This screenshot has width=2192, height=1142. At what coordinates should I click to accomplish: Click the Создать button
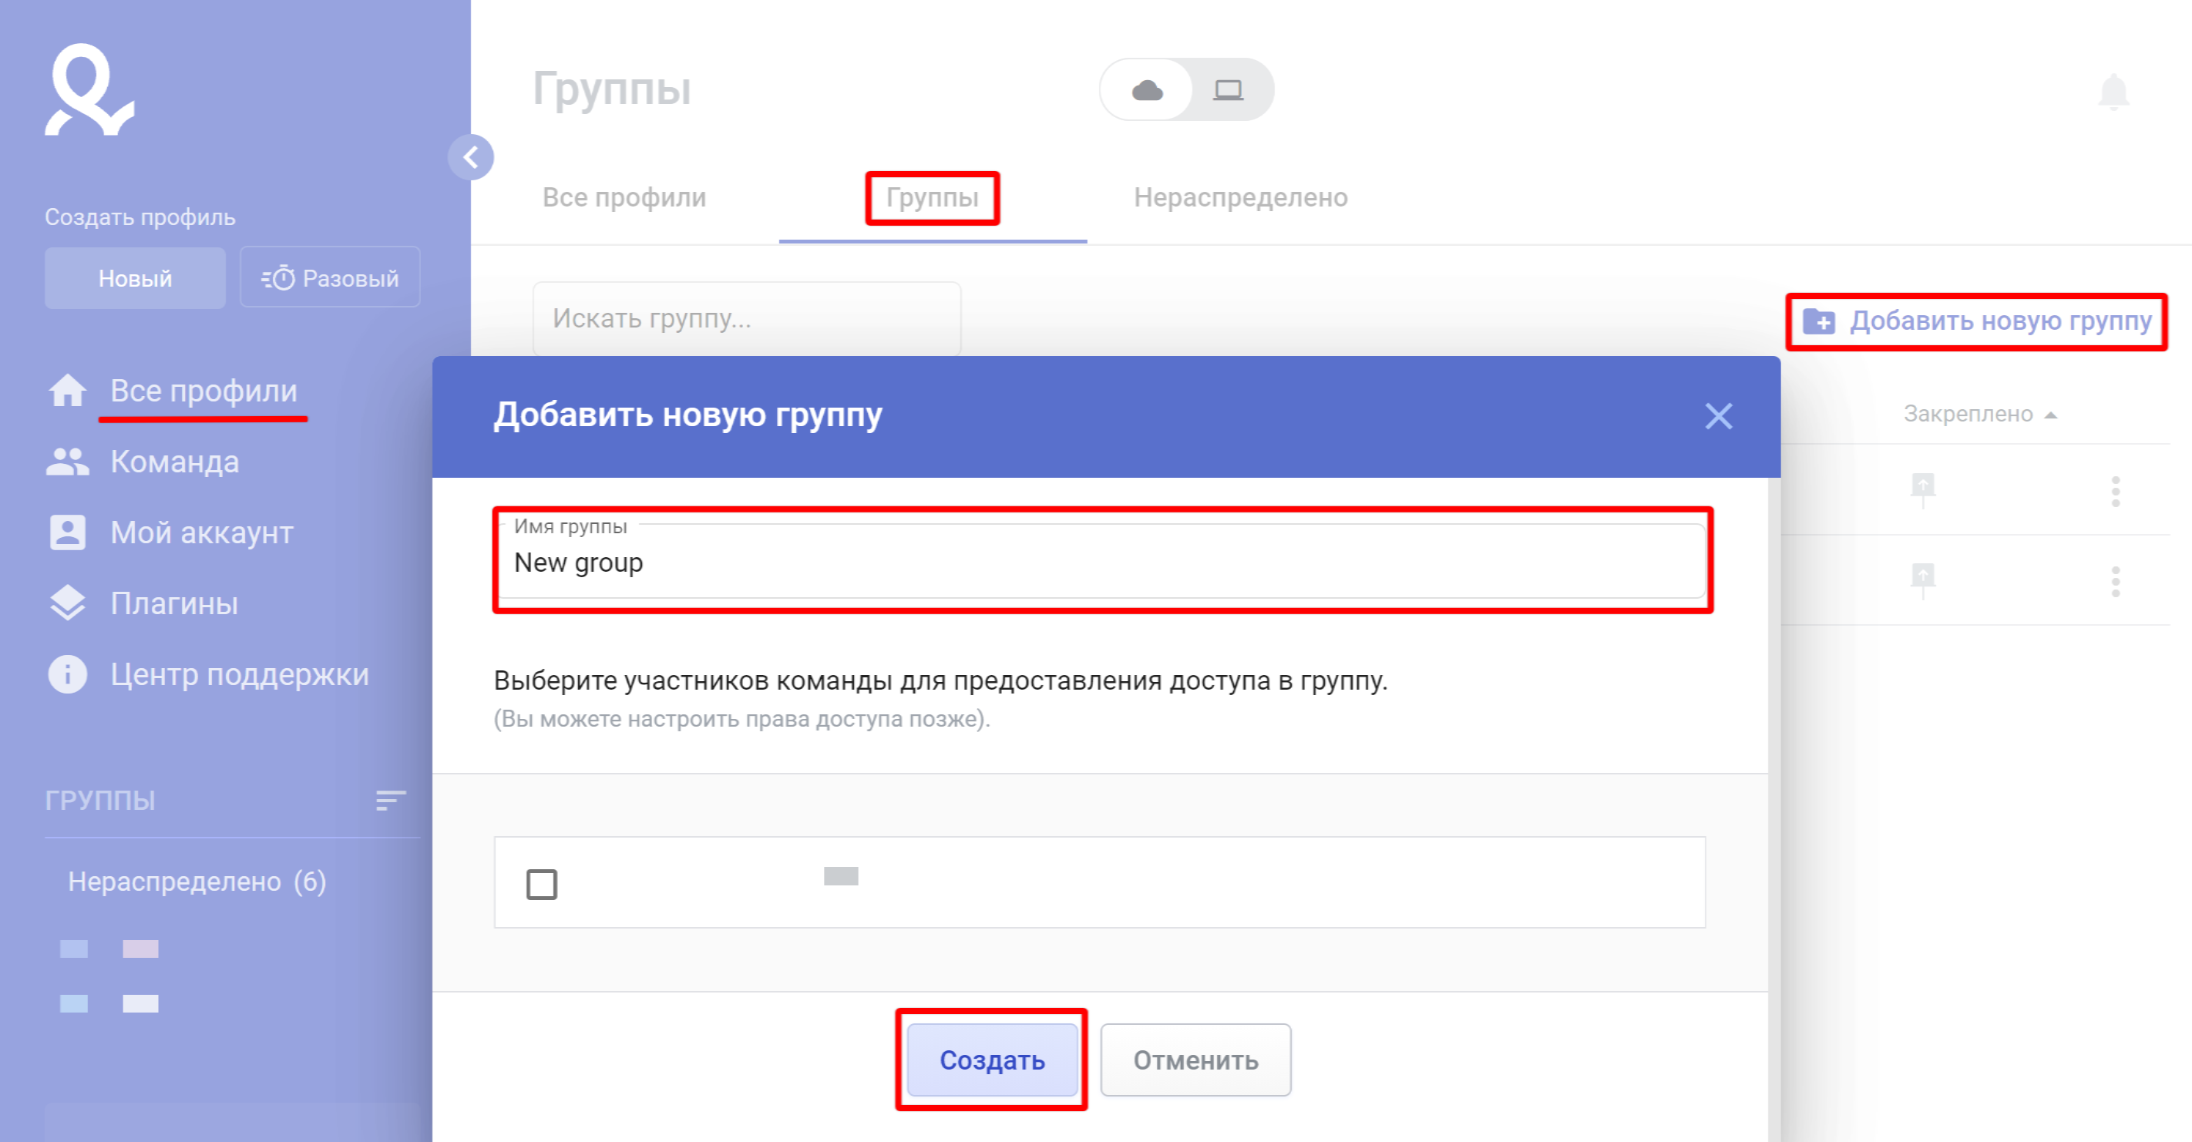pyautogui.click(x=991, y=1060)
